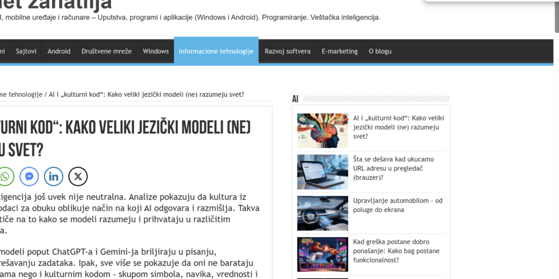
Task: Open the laptop browser article thumbnail
Action: click(322, 172)
